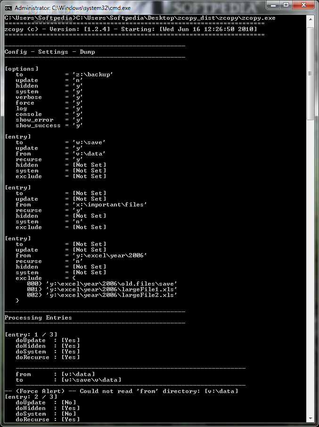Click the 'z:\backup' destination value
Viewport: 319px width, 427px height.
(92, 74)
